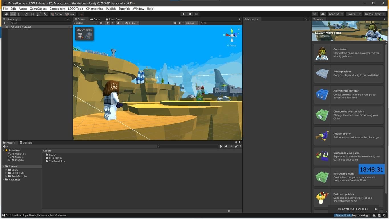Viewport: 389px width, 219px height.
Task: Open the Change the win conditions tutorial
Action: pos(349,115)
